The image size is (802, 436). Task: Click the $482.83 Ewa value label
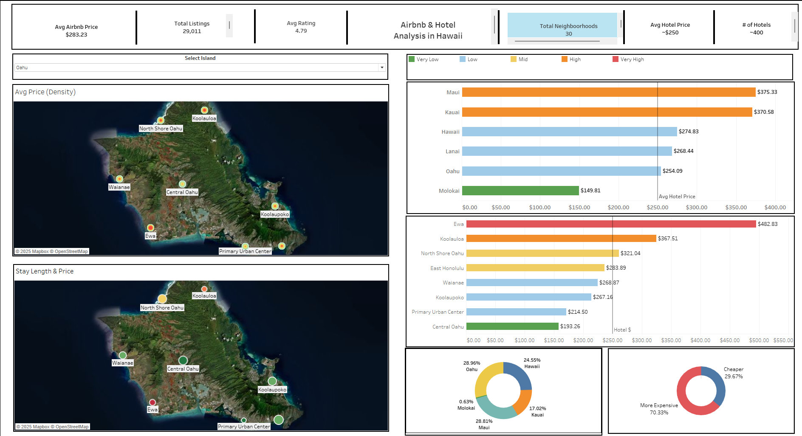[768, 224]
